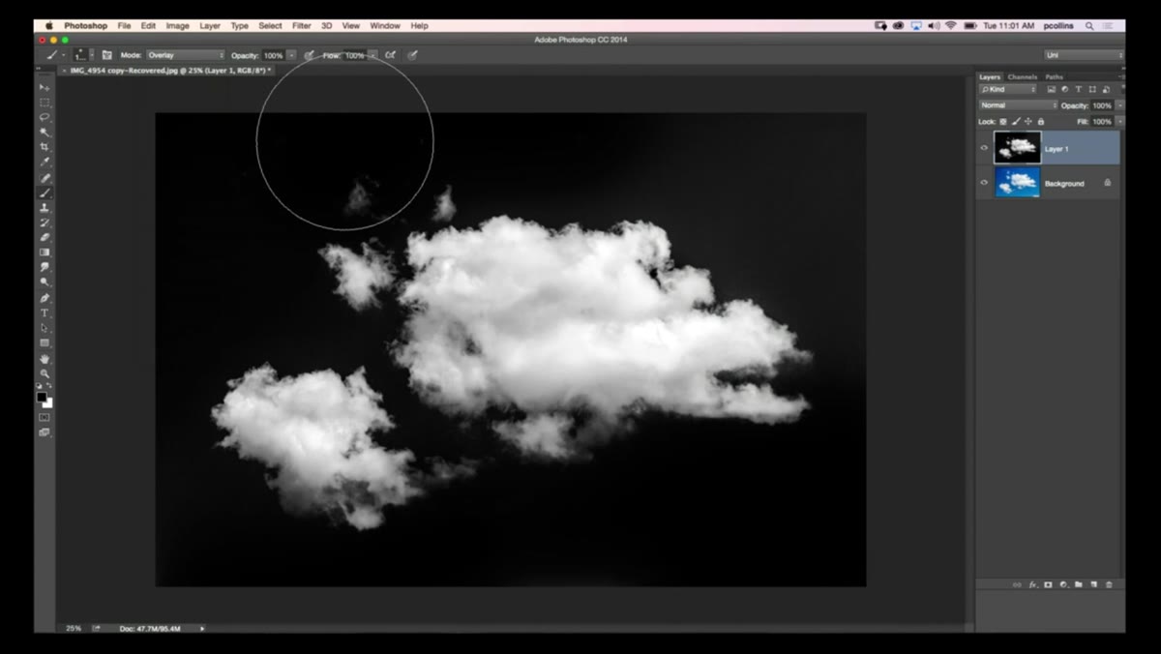Select the Gradient tool
1161x654 pixels.
pyautogui.click(x=45, y=253)
